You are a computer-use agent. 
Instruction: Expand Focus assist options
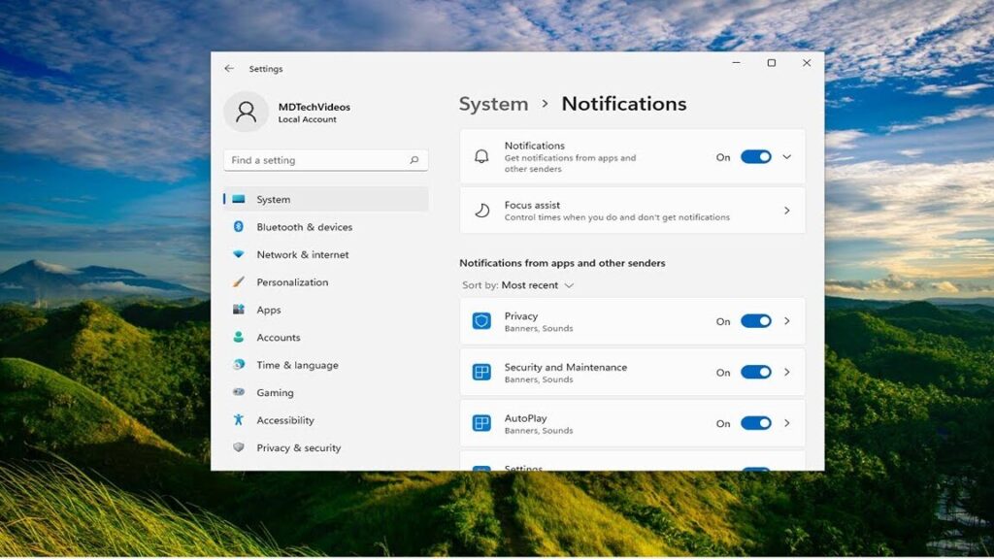click(788, 210)
